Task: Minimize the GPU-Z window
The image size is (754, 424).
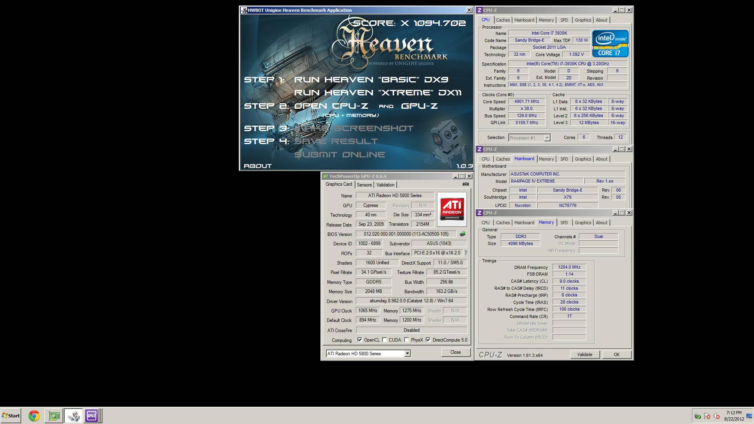Action: coord(456,176)
